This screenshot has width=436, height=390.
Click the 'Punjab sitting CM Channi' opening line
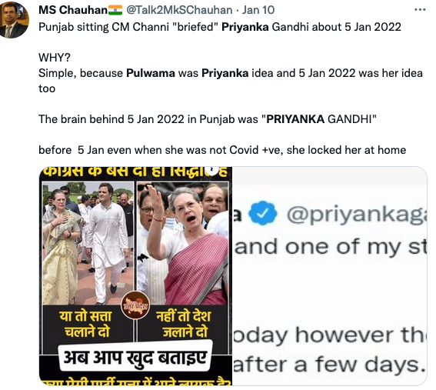coord(220,27)
